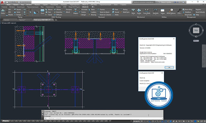
Task: Select the Weld Sym tool
Action: point(125,12)
